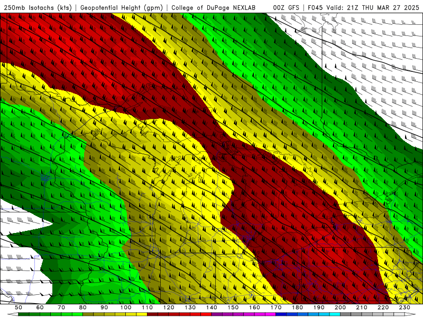The image size is (423, 317).
Task: Click the '100' color bar label
Action: pyautogui.click(x=126, y=307)
